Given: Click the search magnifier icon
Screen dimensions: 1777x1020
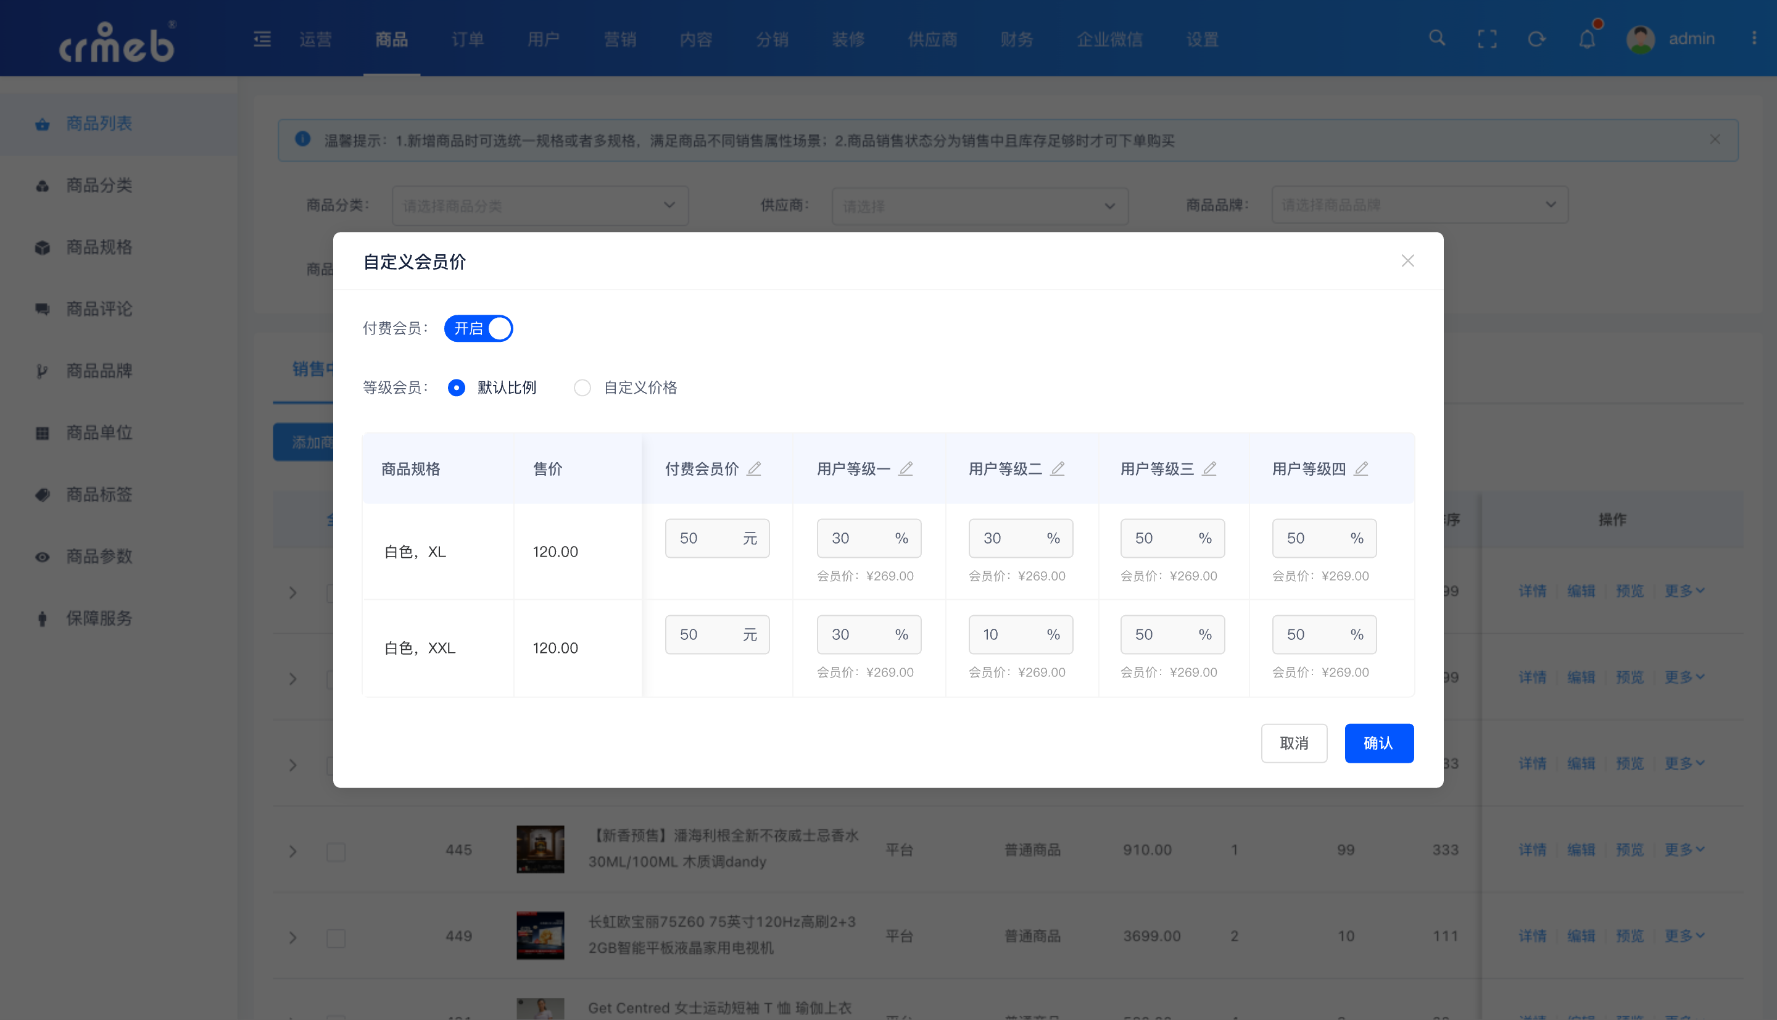Looking at the screenshot, I should click(1436, 38).
